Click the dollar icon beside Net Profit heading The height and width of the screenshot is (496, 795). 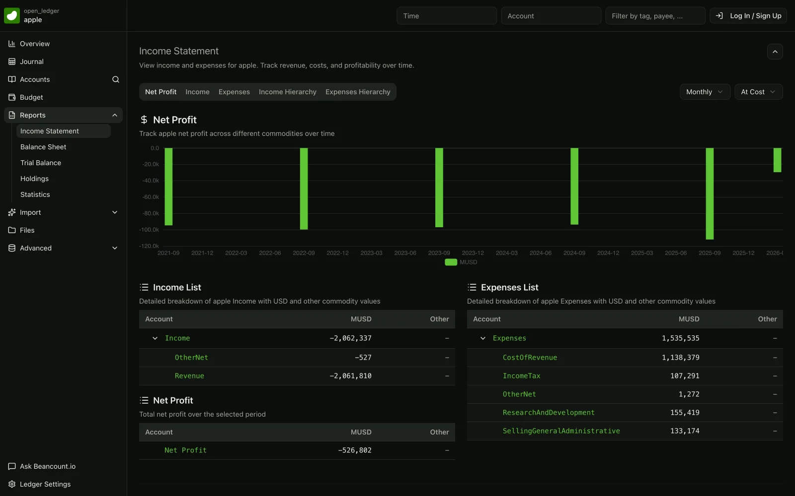(144, 120)
